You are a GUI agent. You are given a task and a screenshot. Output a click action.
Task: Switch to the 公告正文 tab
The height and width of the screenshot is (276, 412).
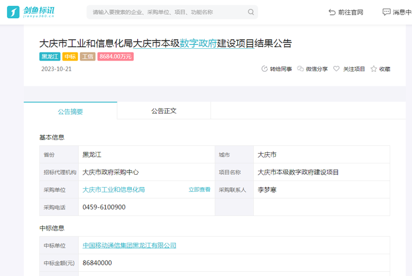tap(164, 111)
